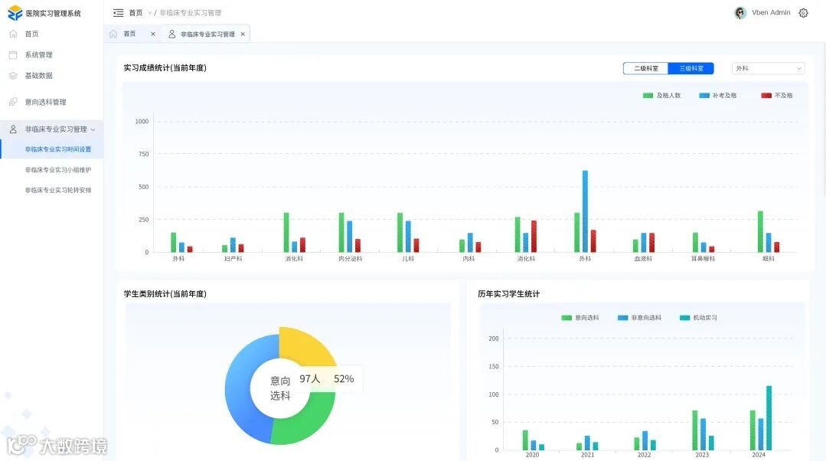Screen dimensions: 826x461
Task: Switch to the 首页 tab
Action: [x=132, y=34]
